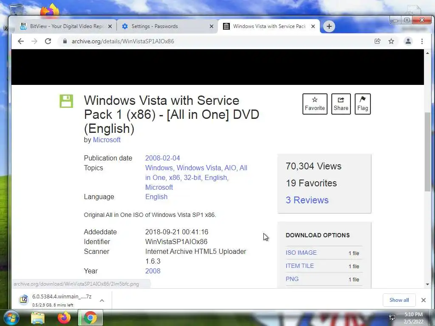This screenshot has width=435, height=326.
Task: Click the address bar URL
Action: pos(123,41)
